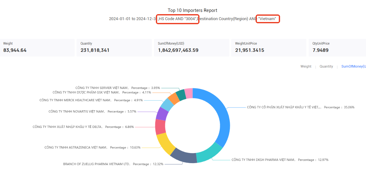
Task: Click the Top 10 Importers Report title
Action: 193,10
